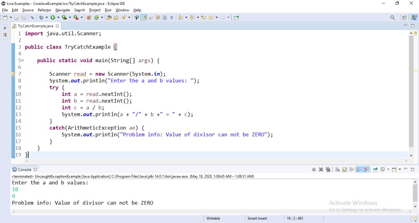This screenshot has height=223, width=419.
Task: Run the TryCatchExample program
Action: [53, 17]
